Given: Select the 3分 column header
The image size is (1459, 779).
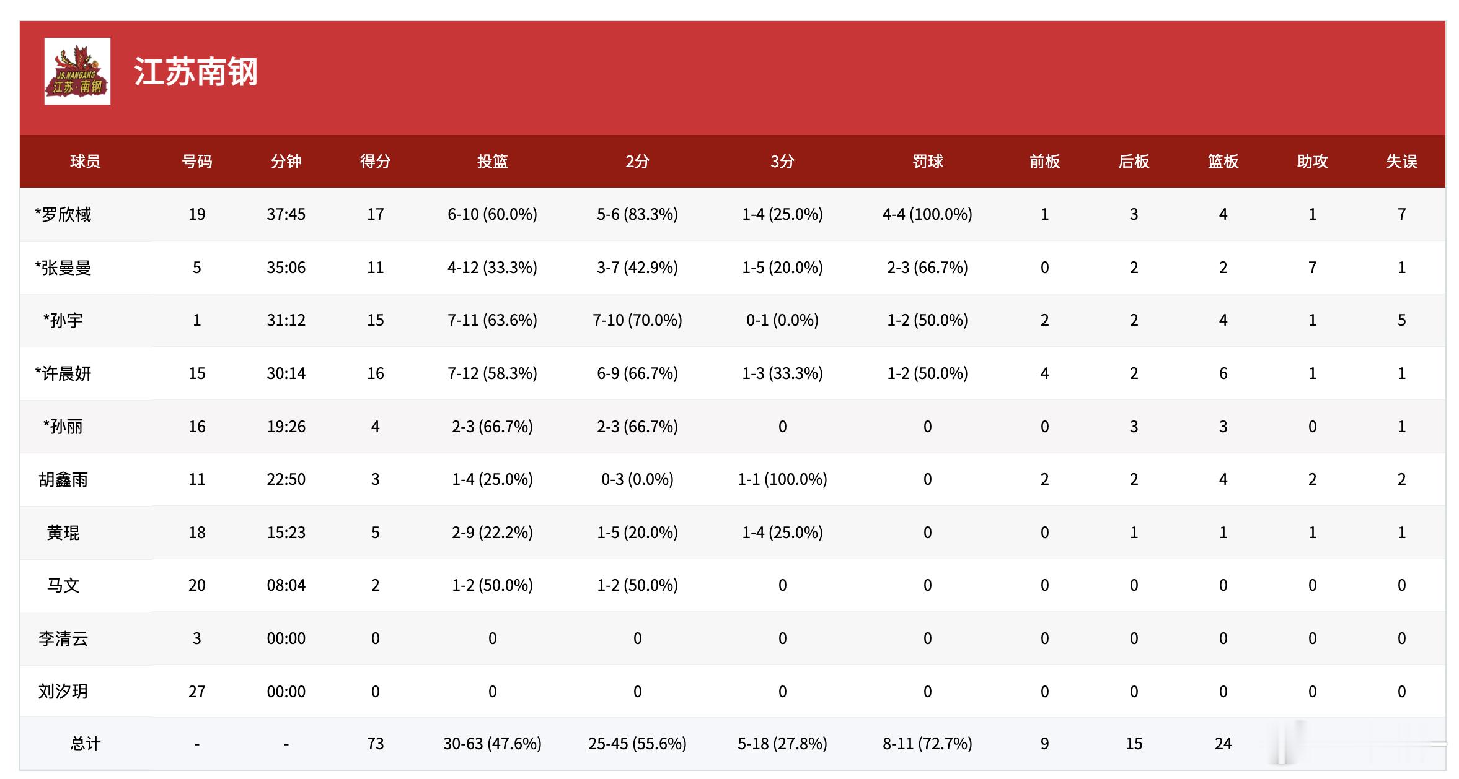Looking at the screenshot, I should (782, 162).
